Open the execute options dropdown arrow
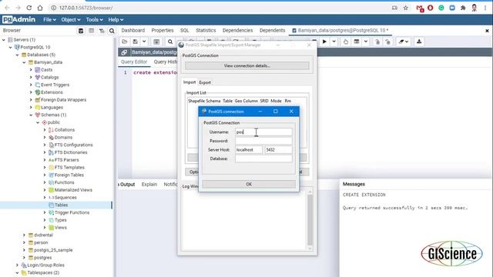This screenshot has height=277, width=493. (334, 42)
